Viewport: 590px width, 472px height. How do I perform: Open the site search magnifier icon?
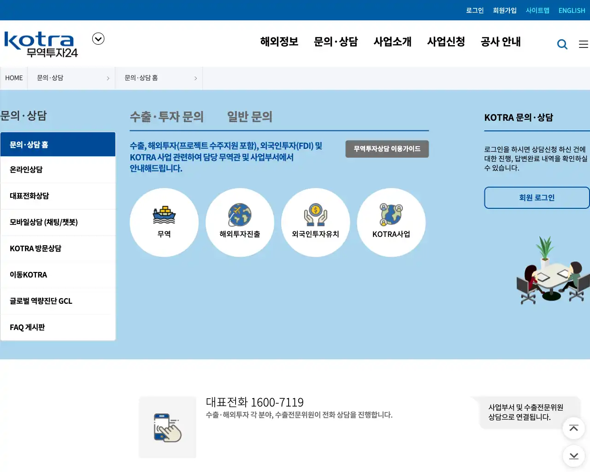click(x=562, y=44)
